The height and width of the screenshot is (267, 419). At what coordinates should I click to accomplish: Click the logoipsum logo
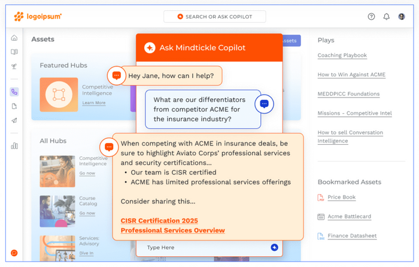click(x=38, y=17)
